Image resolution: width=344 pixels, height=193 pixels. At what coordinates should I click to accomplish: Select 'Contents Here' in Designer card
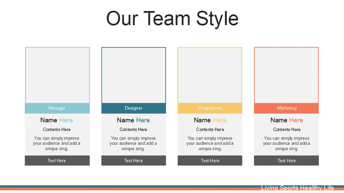click(133, 129)
